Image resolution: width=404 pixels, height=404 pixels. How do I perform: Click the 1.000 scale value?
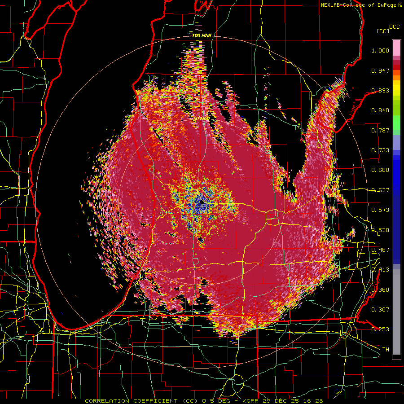pos(380,50)
